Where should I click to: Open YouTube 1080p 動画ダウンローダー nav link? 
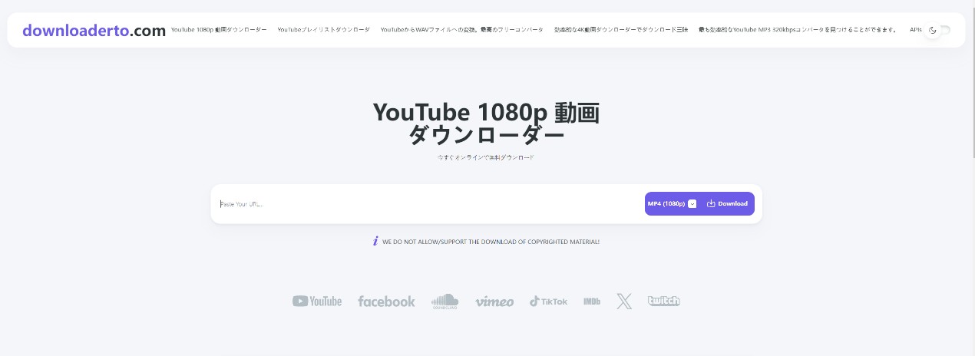(219, 30)
